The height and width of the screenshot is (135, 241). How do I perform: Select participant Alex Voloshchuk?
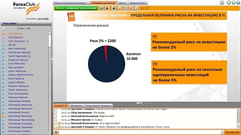(17, 48)
